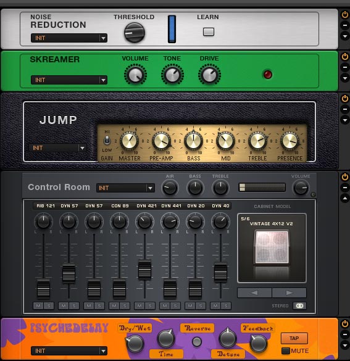Click the Control Room Volume knob
Image resolution: width=350 pixels, height=361 pixels.
click(x=301, y=188)
